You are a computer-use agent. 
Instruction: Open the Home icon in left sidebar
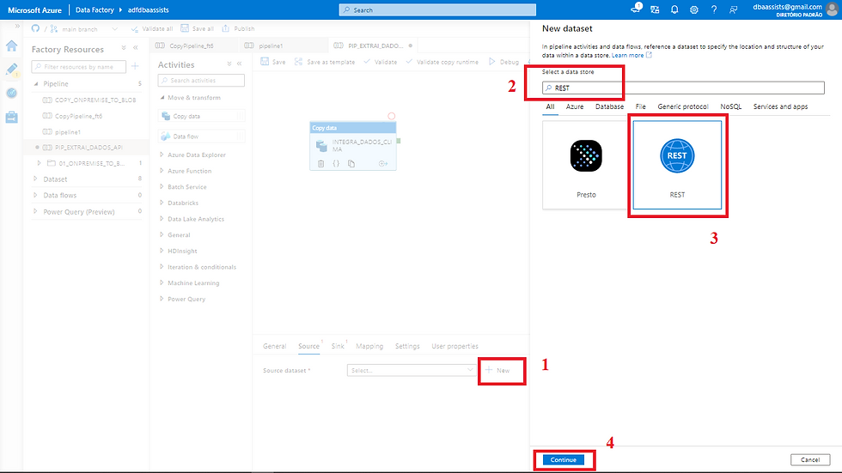[x=11, y=46]
